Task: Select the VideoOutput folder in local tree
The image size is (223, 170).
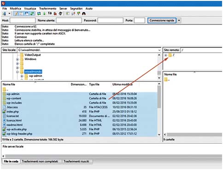Action: click(x=32, y=55)
